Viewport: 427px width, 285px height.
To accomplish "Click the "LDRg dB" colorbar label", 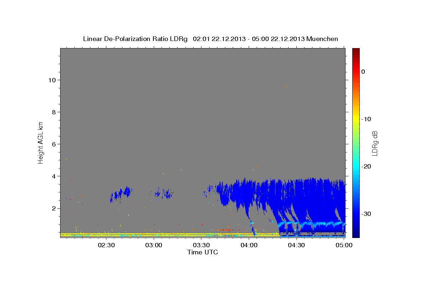I will [375, 143].
